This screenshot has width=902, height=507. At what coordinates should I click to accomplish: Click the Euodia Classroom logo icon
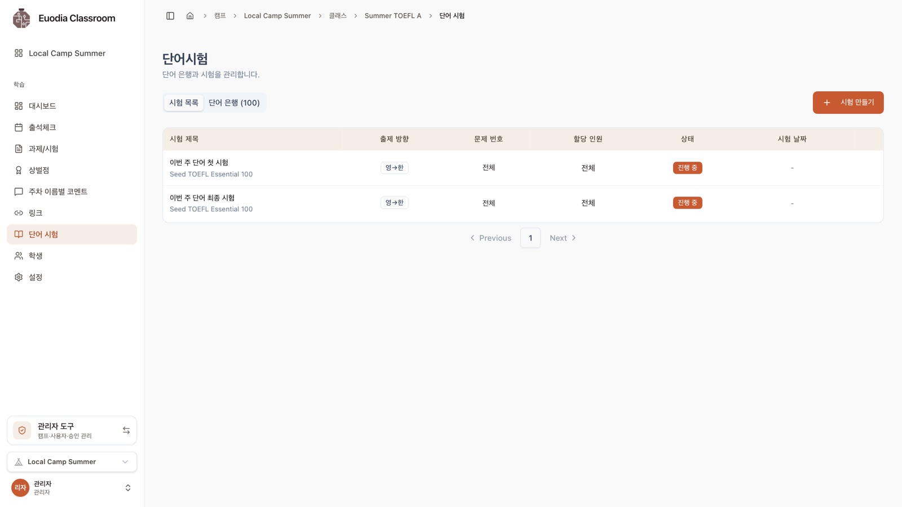pyautogui.click(x=21, y=18)
